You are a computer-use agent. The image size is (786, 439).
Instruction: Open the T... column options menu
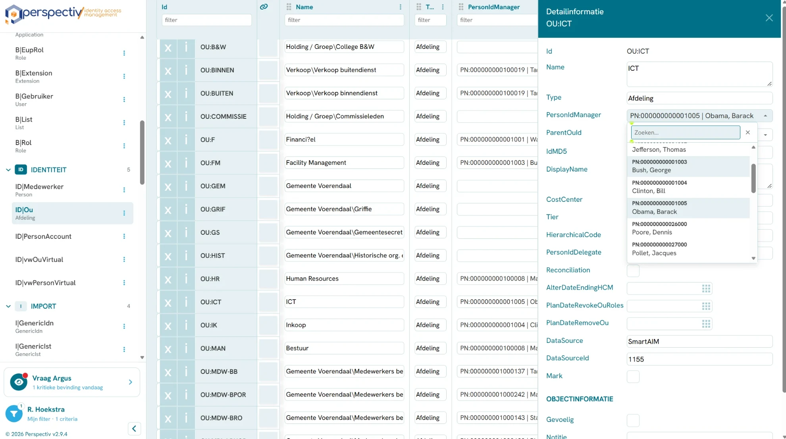[443, 7]
